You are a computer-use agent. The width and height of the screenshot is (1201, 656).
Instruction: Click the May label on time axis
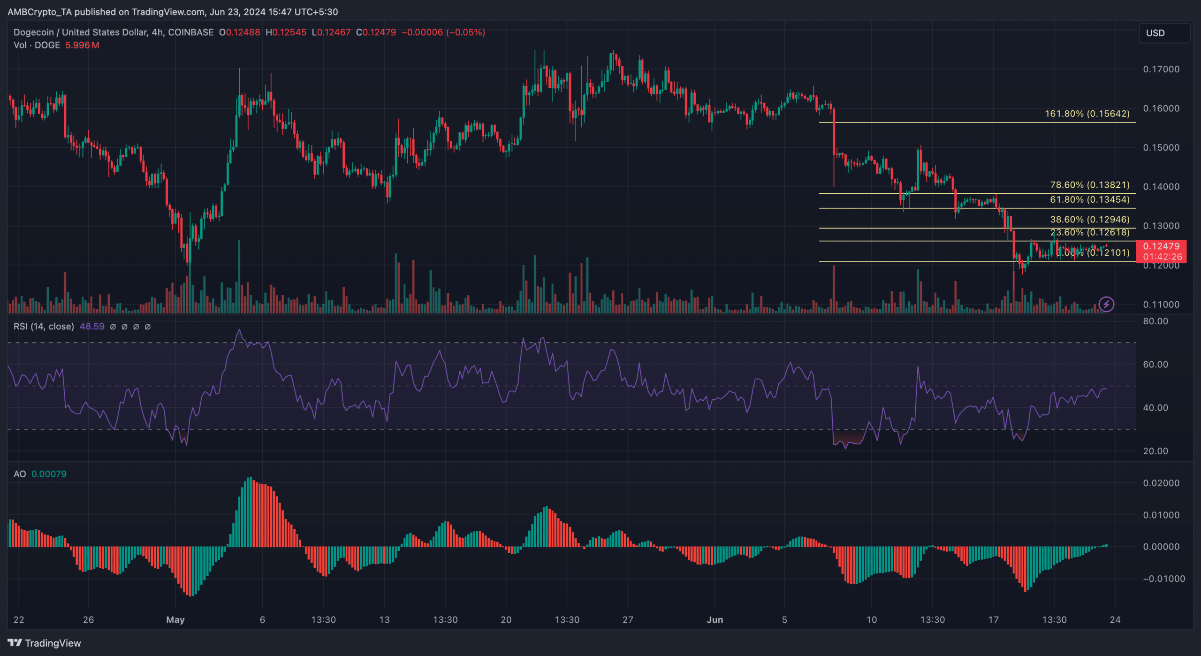pyautogui.click(x=175, y=619)
